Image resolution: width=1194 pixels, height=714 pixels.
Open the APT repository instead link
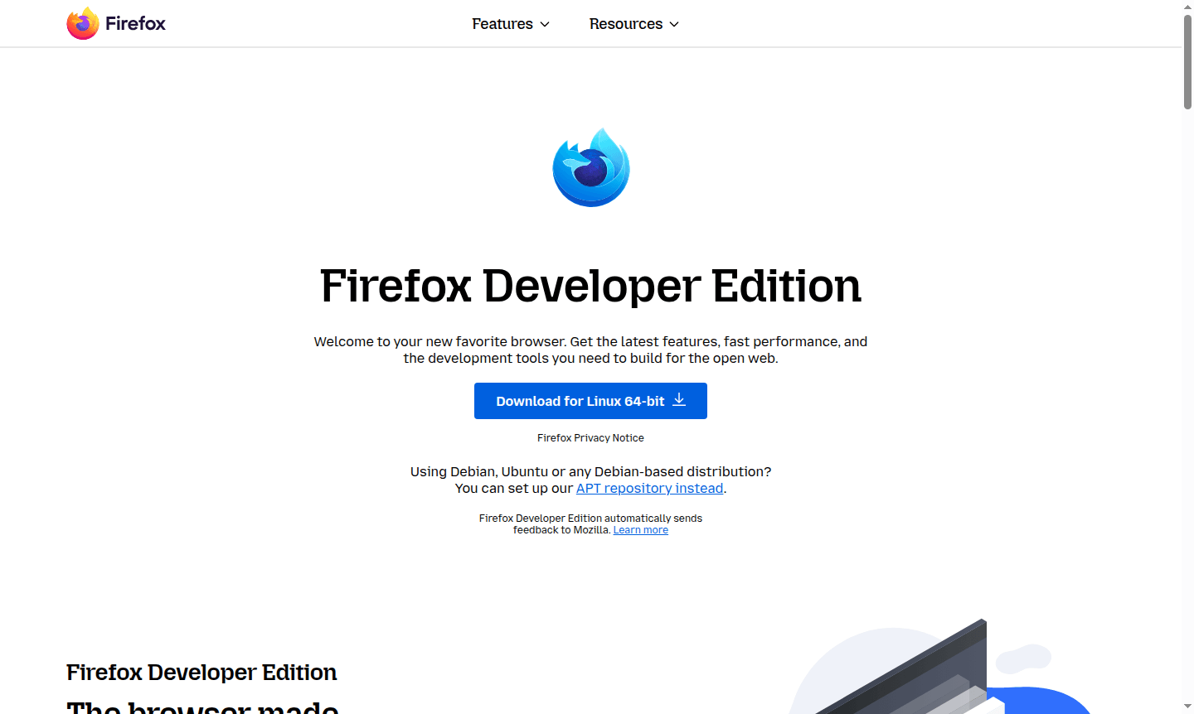pos(649,488)
